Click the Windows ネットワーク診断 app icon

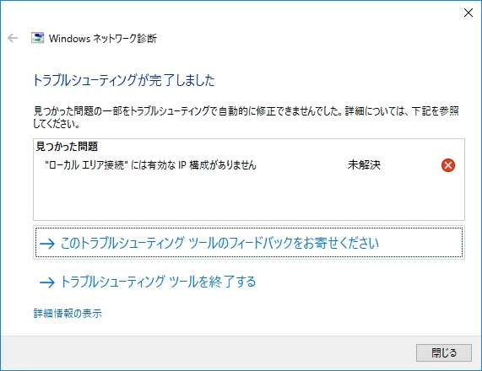37,38
